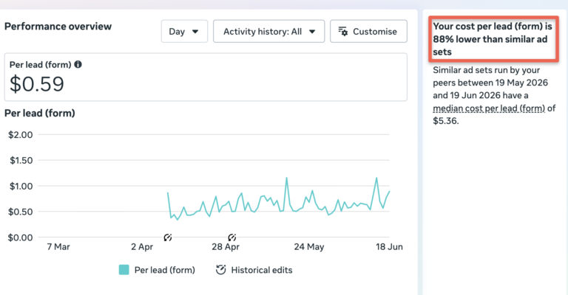
Task: Click the Historical edits legend label
Action: (262, 270)
